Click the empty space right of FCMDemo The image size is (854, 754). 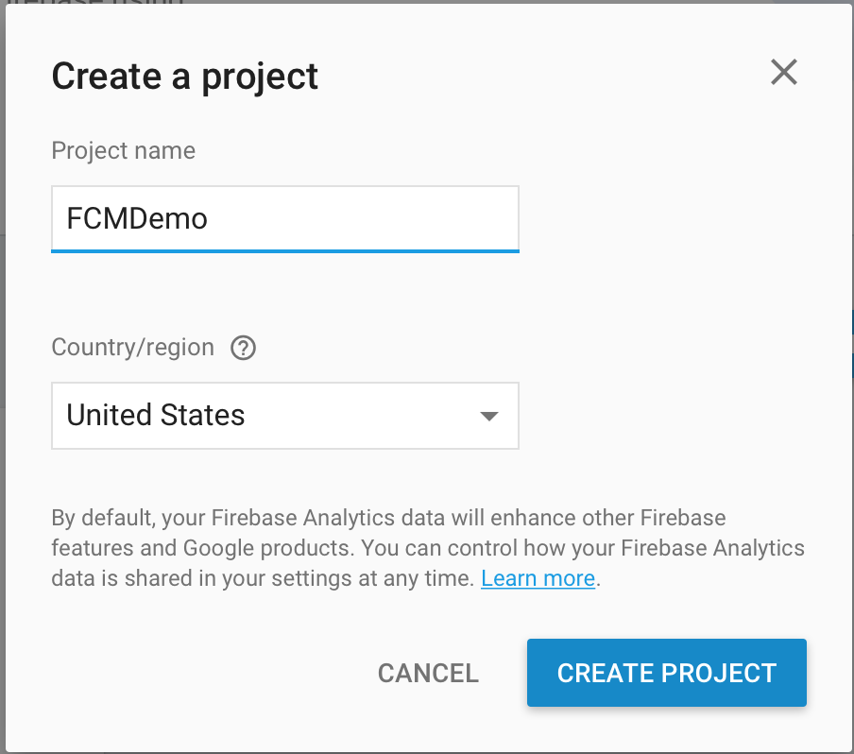click(x=362, y=219)
